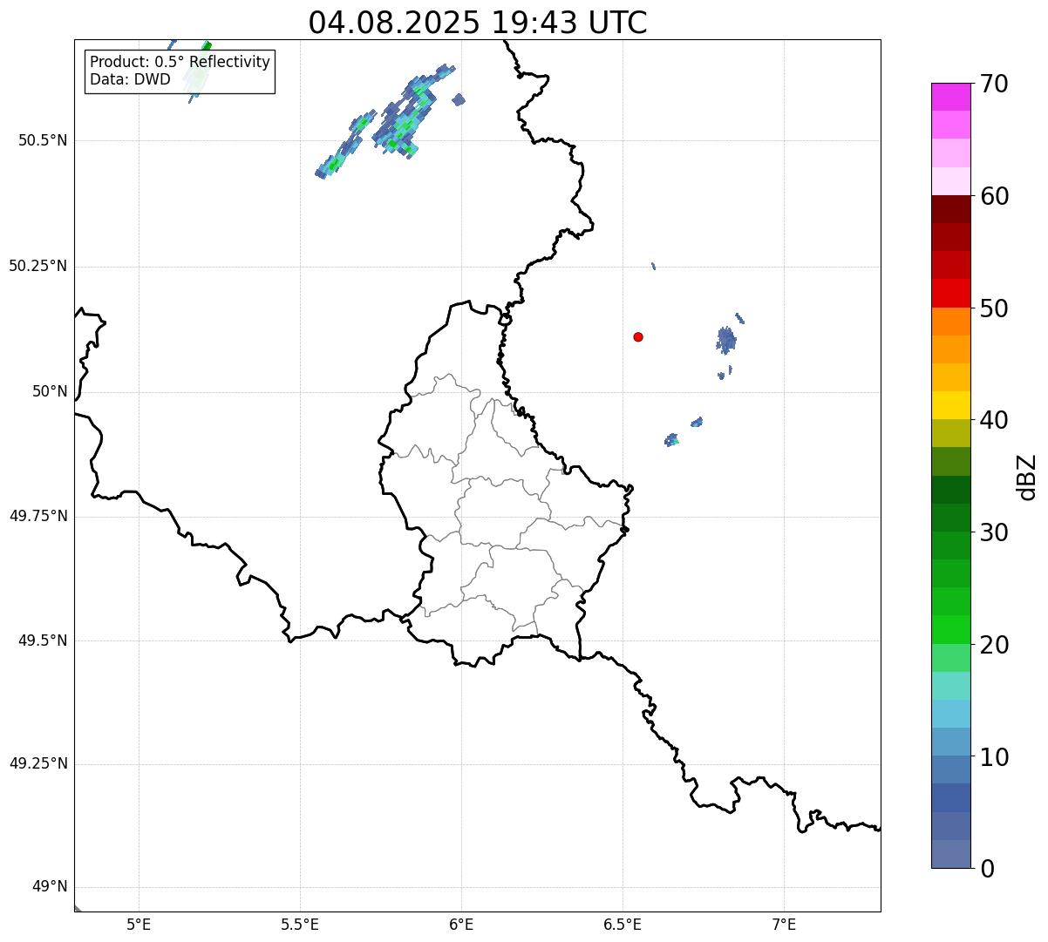Click the dark maroon colorbar segment below 60
Screen dimensions: 1048x942
[x=951, y=209]
